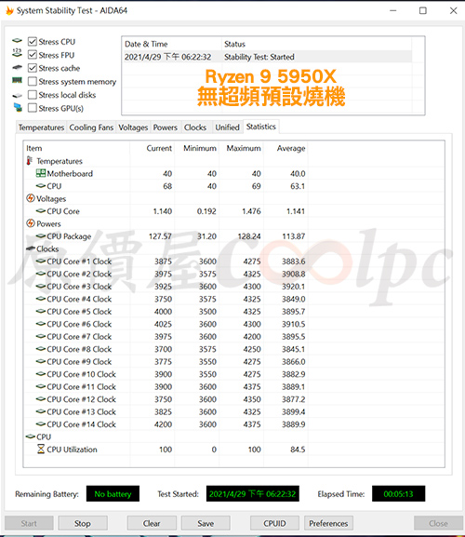Open the Cooling Fans tab

pos(91,128)
